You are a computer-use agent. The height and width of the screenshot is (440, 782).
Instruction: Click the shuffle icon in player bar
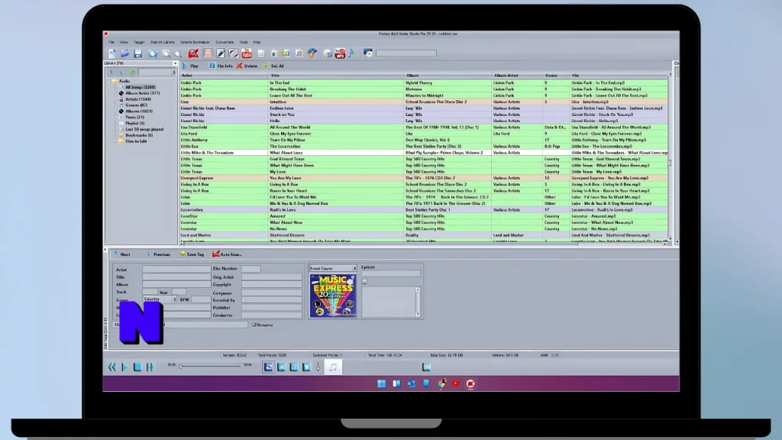pyautogui.click(x=281, y=367)
